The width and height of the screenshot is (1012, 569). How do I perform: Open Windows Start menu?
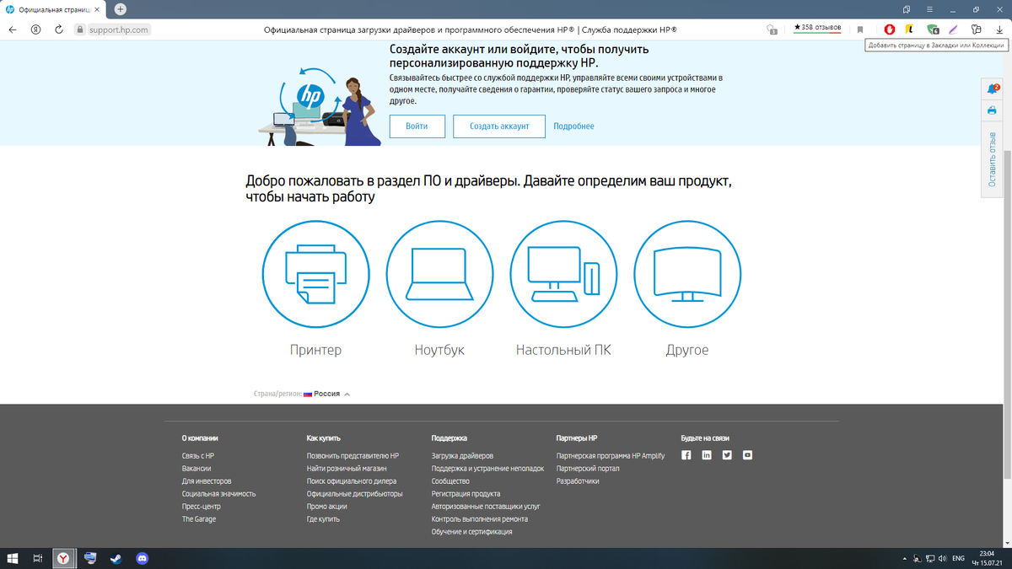tap(13, 558)
